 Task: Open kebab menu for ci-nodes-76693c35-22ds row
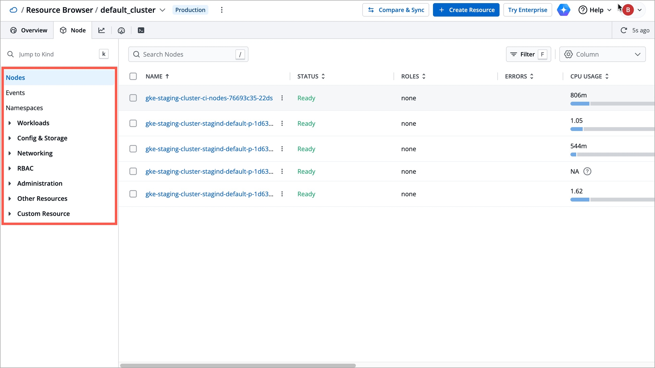282,98
